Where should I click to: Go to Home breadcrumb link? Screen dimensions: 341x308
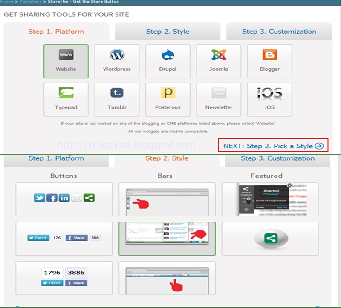7,2
